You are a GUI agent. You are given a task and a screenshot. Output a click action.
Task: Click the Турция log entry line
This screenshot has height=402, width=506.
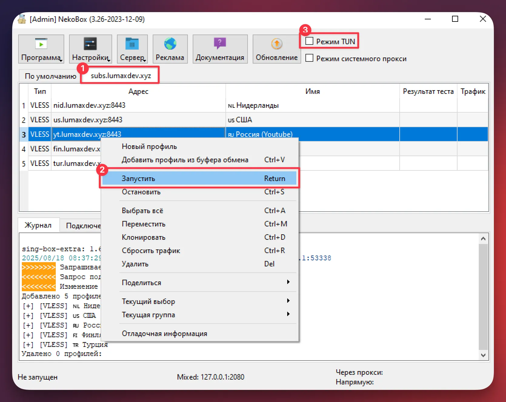[x=65, y=344]
